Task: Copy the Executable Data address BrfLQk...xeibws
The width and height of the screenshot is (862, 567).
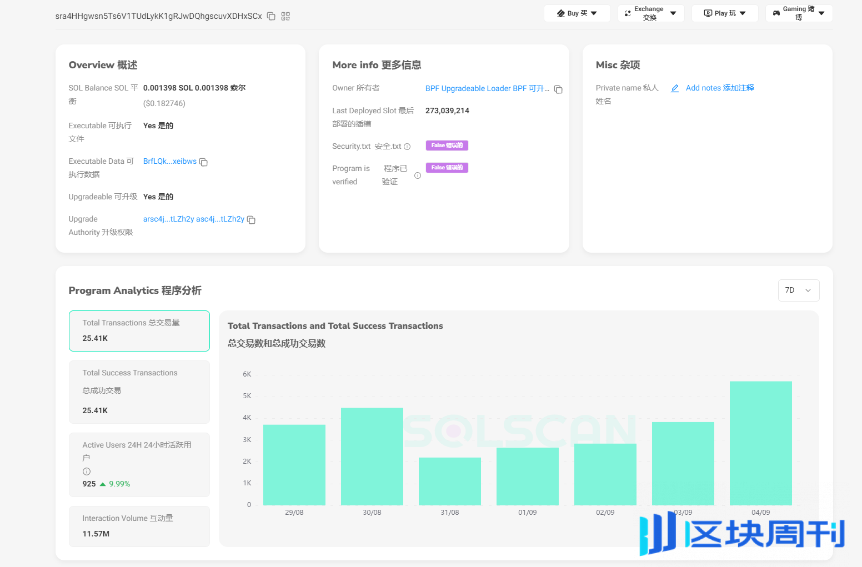Action: [x=203, y=162]
